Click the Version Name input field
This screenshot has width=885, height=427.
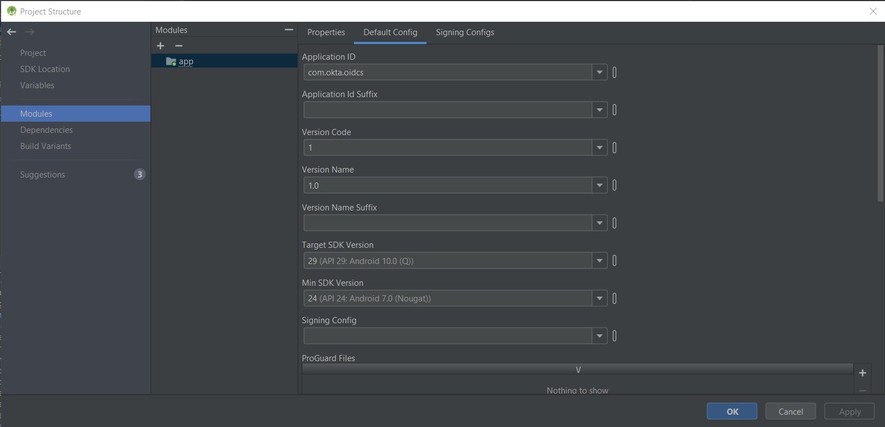tap(447, 185)
